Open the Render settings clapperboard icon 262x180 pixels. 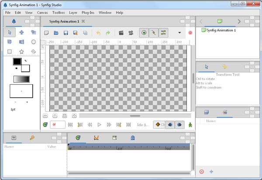pos(121,33)
